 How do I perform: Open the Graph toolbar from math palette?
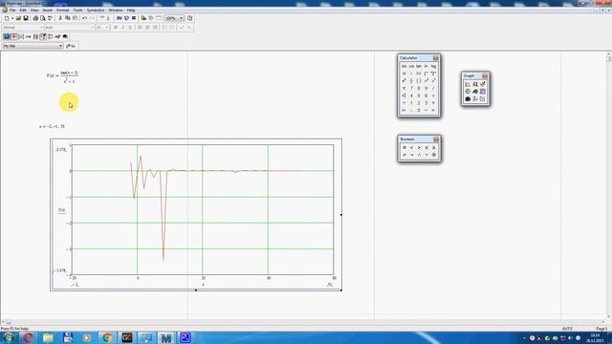[14, 36]
